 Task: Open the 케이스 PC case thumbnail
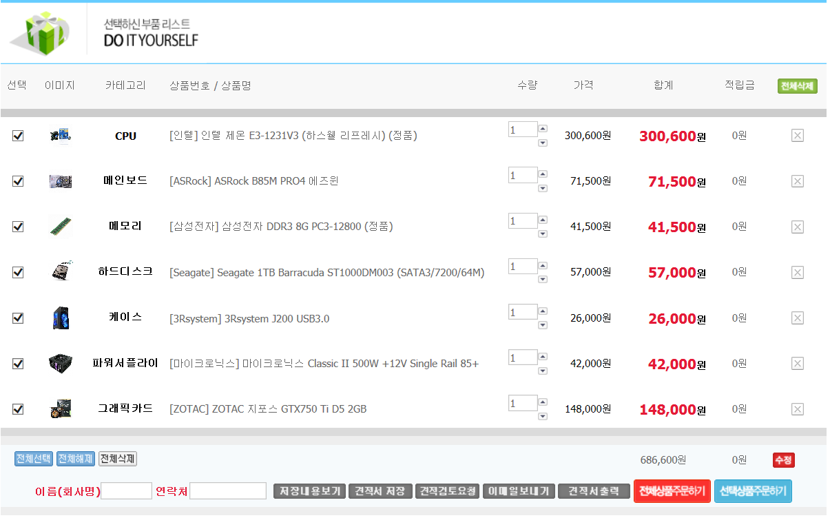click(61, 318)
